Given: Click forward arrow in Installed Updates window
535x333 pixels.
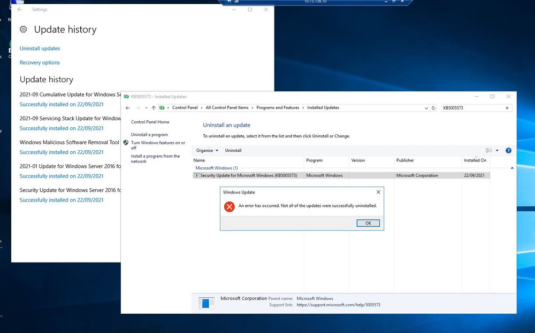Looking at the screenshot, I should (x=138, y=108).
